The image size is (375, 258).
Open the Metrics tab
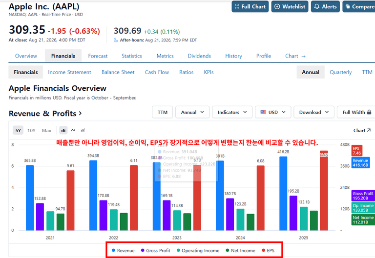(x=165, y=56)
